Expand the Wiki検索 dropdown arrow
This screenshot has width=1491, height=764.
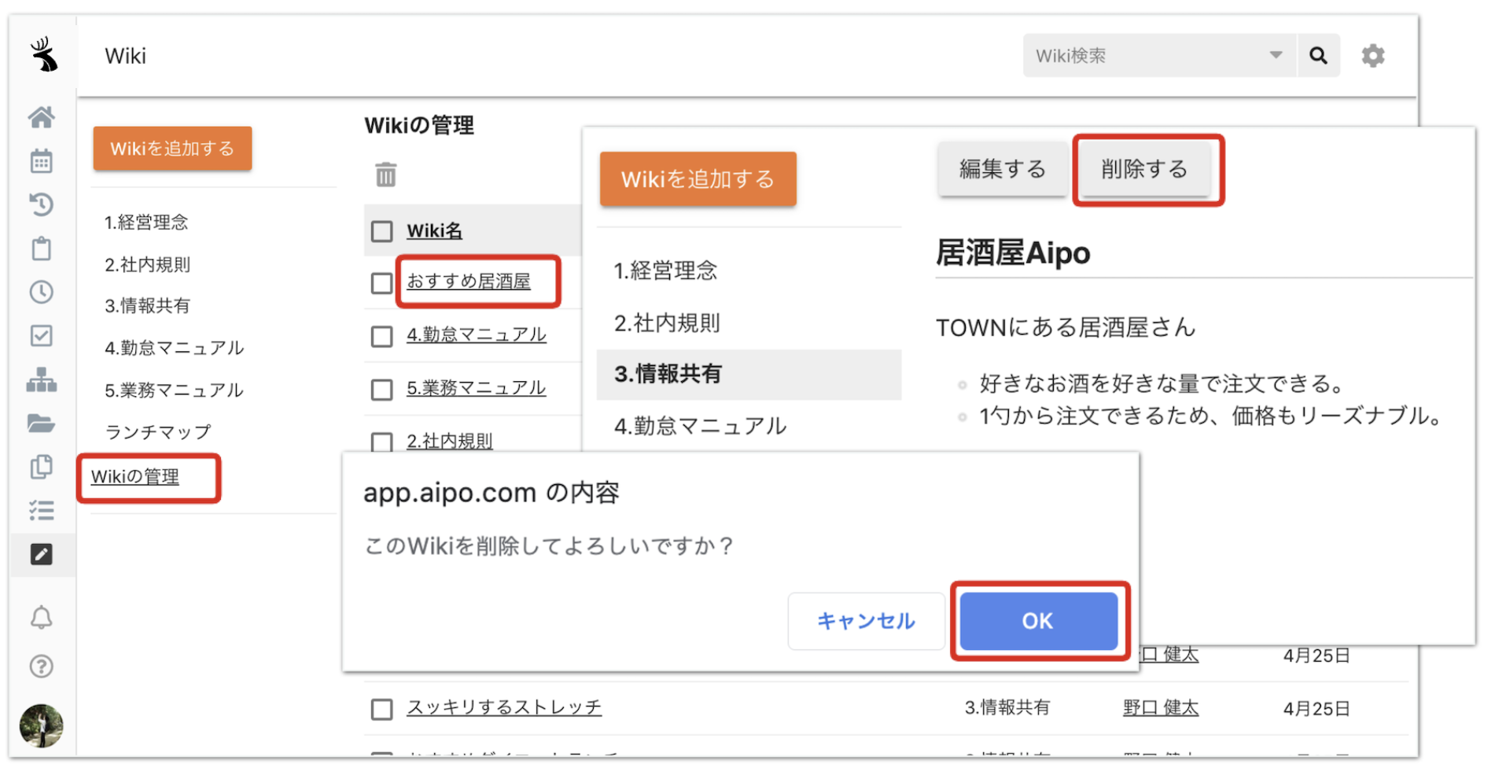coord(1276,55)
